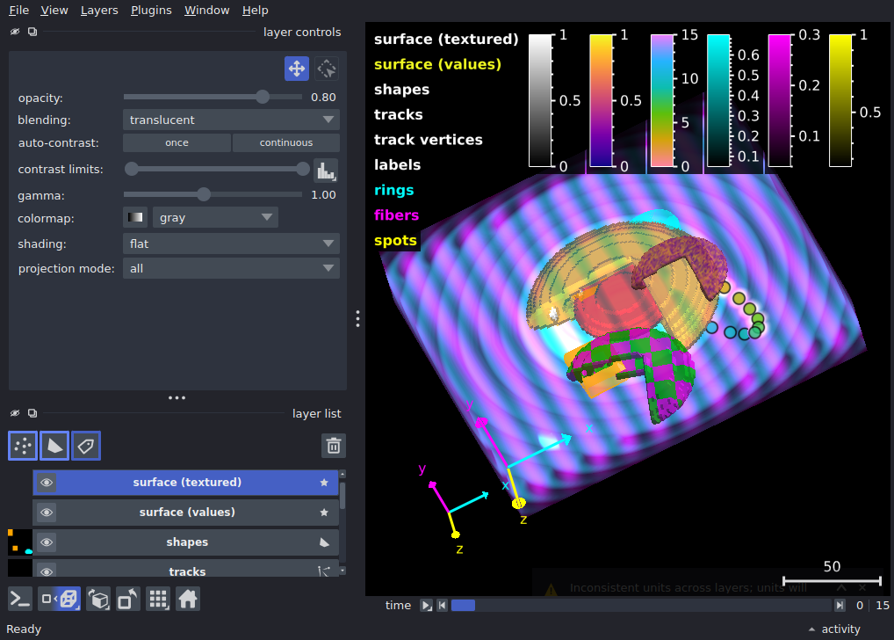Viewport: 894px width, 640px height.
Task: Click the opacity slider handle
Action: click(x=263, y=97)
